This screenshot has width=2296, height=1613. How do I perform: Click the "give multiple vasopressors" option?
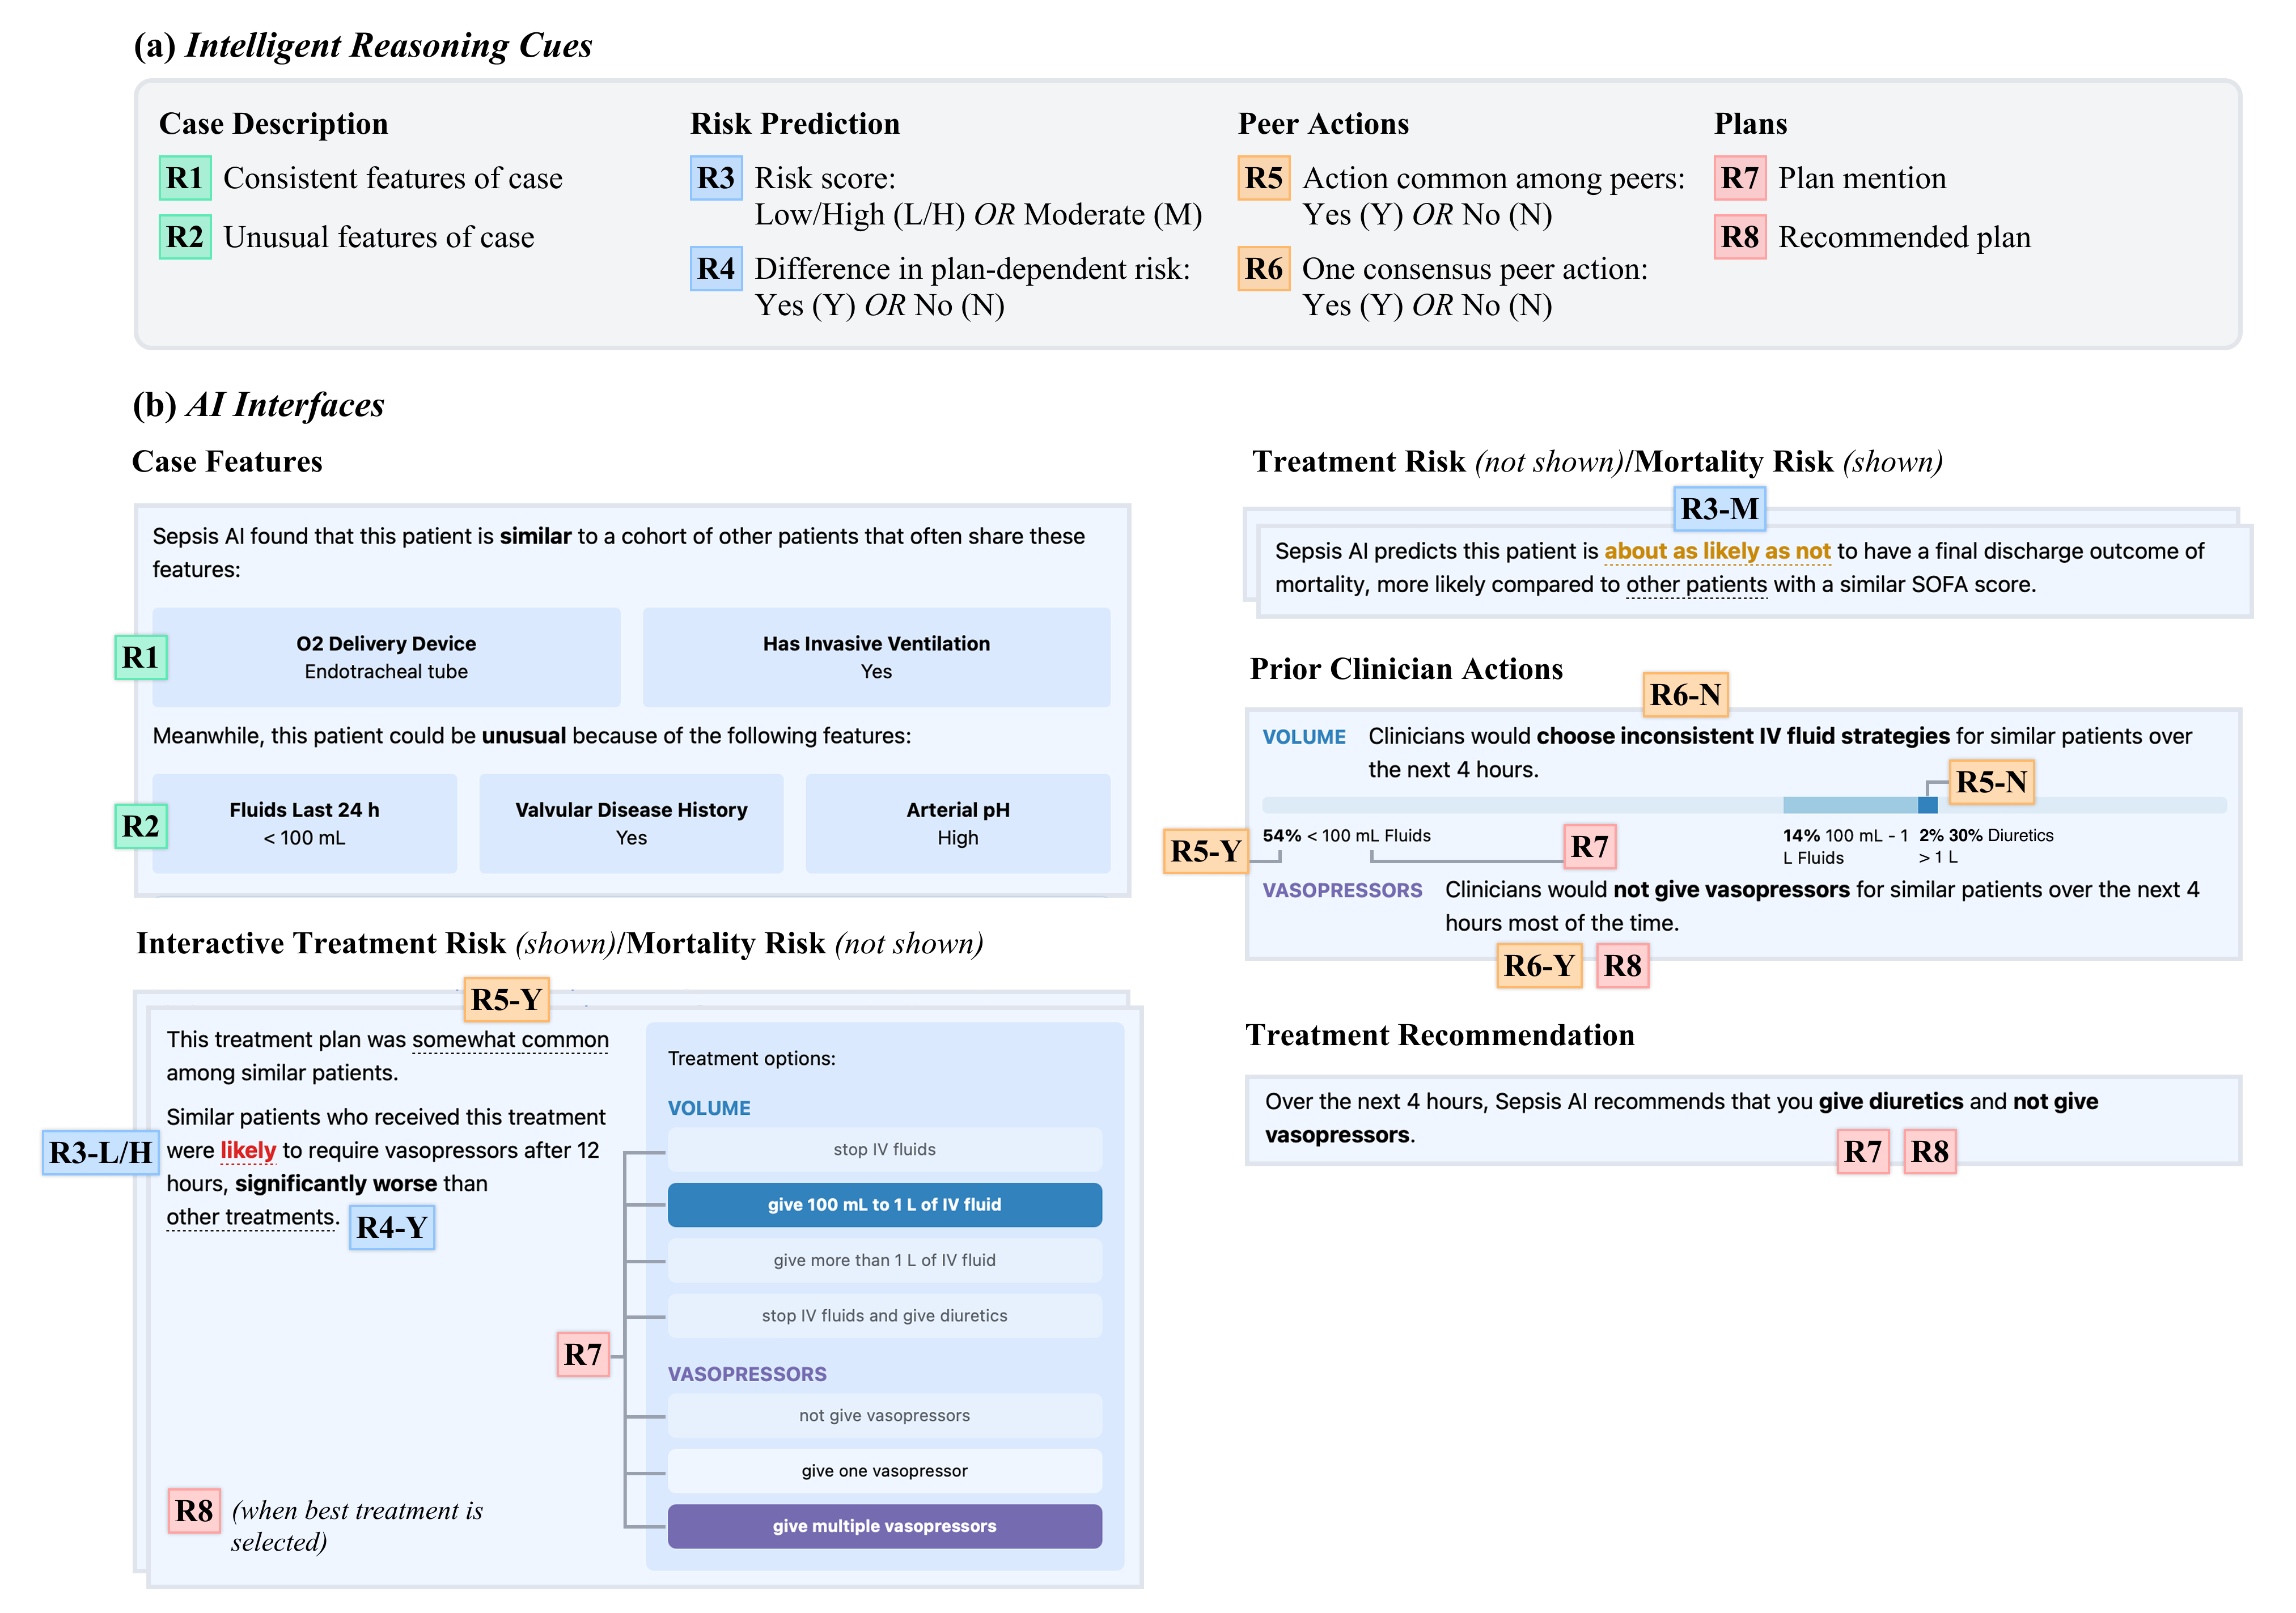(884, 1526)
